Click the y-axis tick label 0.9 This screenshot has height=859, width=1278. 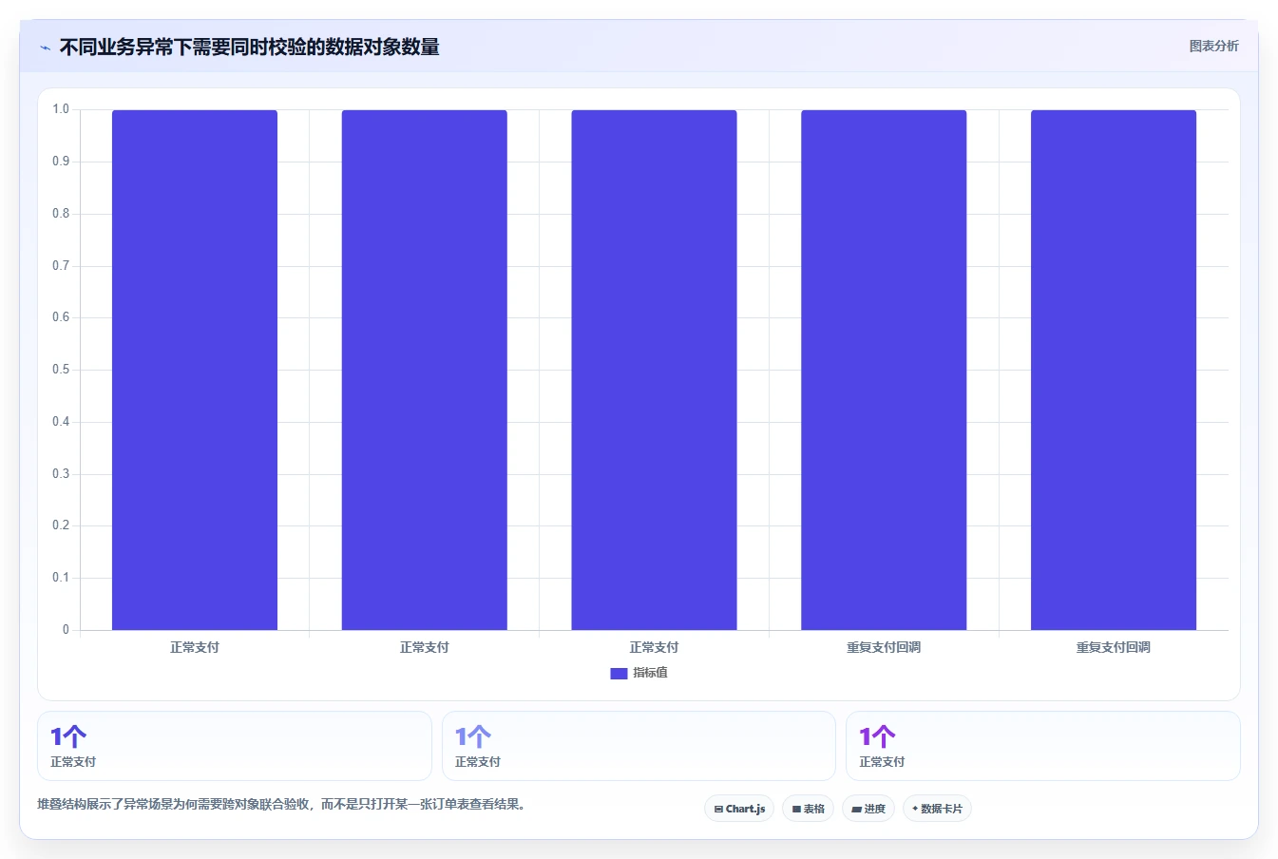coord(61,162)
